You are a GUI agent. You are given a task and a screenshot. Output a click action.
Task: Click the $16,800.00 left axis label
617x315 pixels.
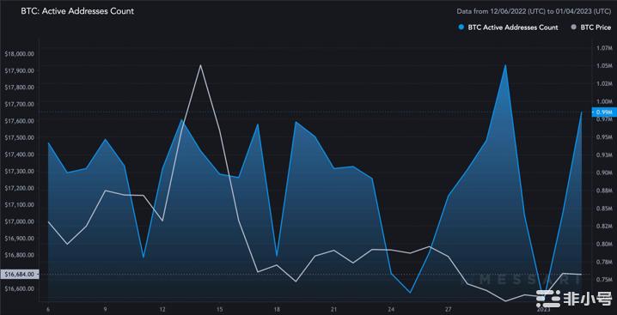coord(19,255)
